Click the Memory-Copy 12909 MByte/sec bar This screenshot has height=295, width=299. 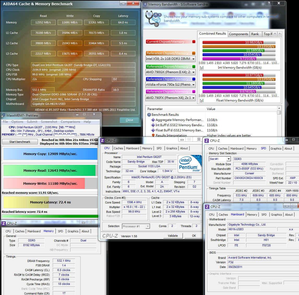coord(50,154)
